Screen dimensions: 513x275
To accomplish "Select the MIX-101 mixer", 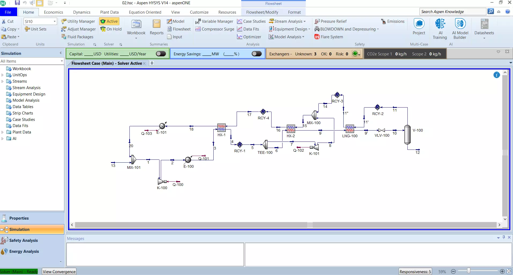I will point(133,159).
